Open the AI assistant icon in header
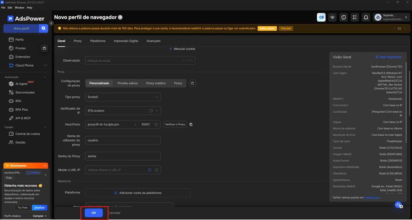The width and height of the screenshot is (412, 220). [321, 17]
